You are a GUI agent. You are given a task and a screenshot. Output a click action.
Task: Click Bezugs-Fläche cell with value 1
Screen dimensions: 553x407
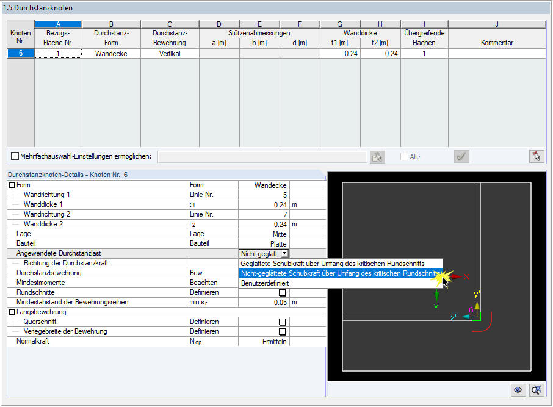(58, 53)
